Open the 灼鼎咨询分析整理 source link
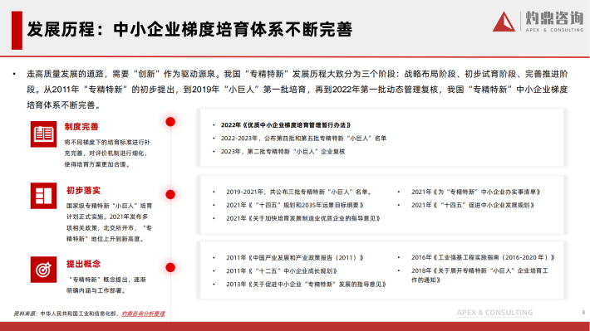Image resolution: width=590 pixels, height=331 pixels. point(143,314)
